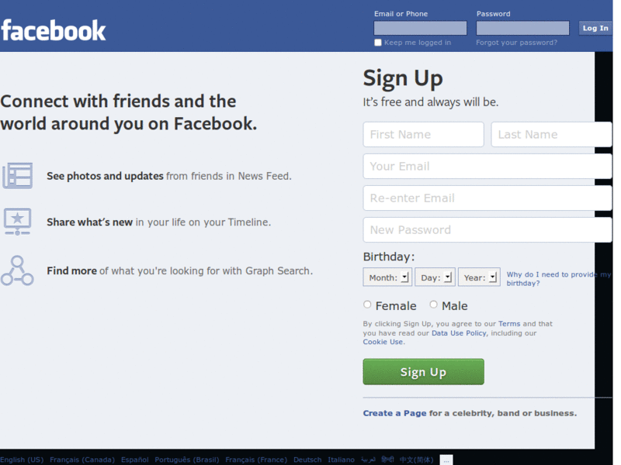Open the Month dropdown
This screenshot has width=621, height=465.
tap(387, 277)
